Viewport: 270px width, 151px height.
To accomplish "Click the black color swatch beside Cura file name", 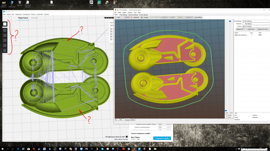I will point(127,137).
